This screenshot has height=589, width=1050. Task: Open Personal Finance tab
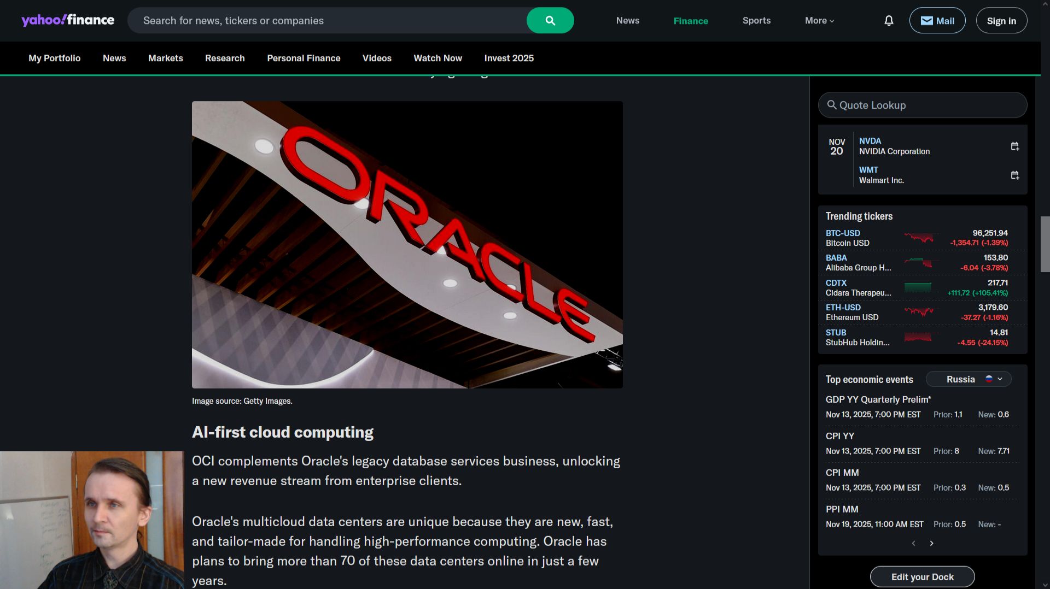point(304,58)
